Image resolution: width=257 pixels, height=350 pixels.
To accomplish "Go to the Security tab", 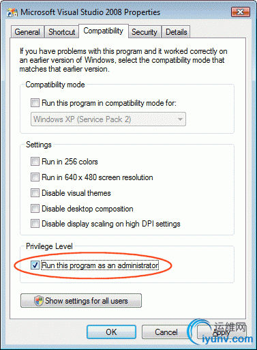I will [145, 32].
